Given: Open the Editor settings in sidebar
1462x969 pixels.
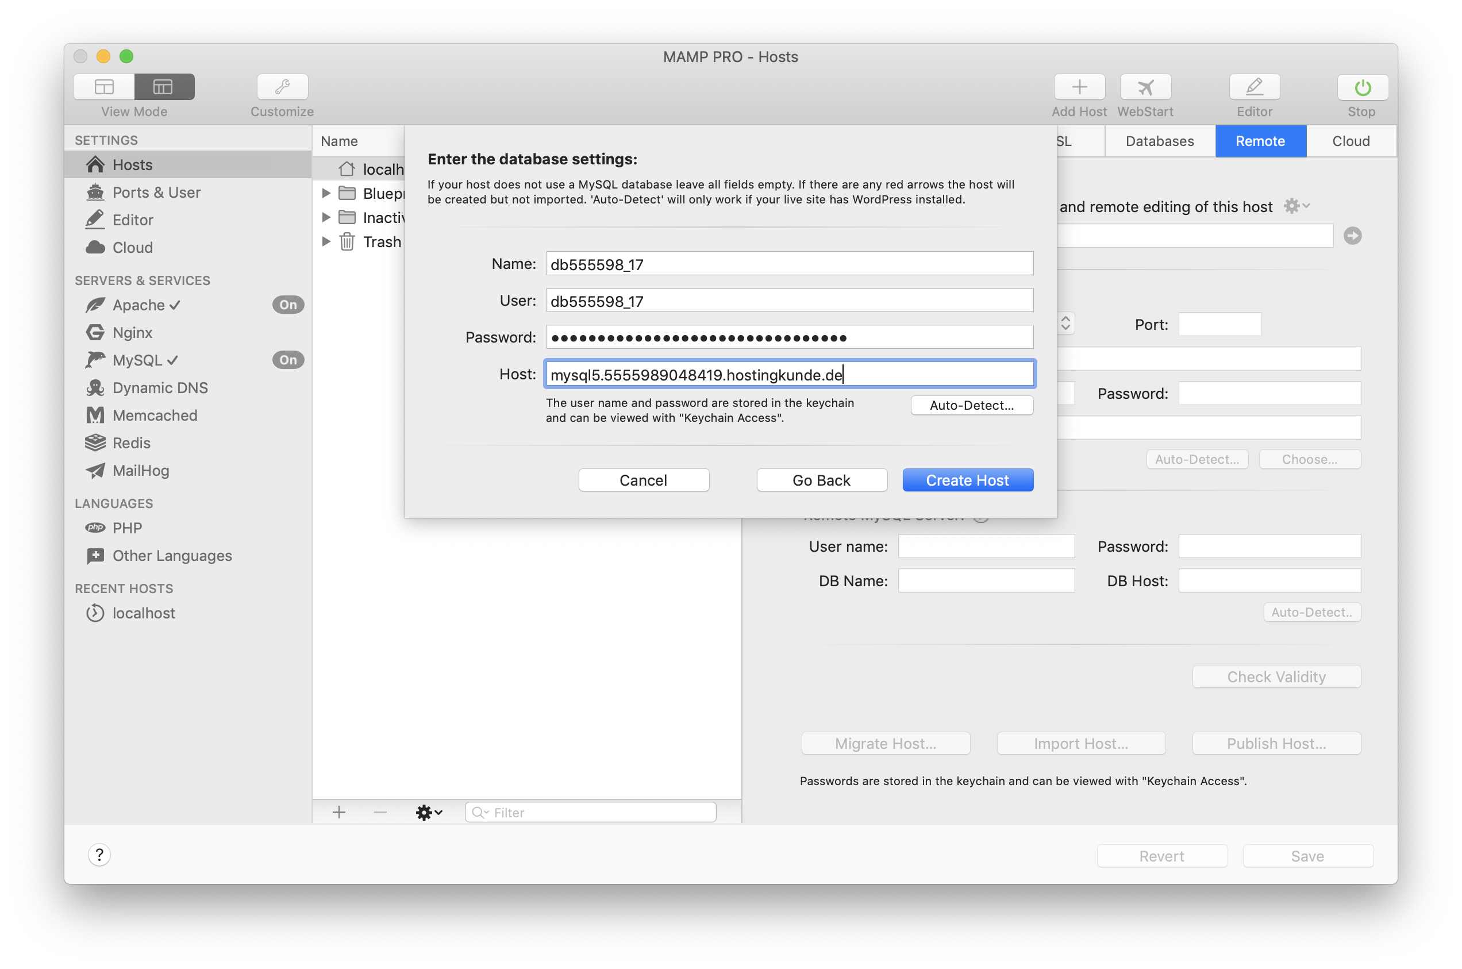Looking at the screenshot, I should [132, 220].
